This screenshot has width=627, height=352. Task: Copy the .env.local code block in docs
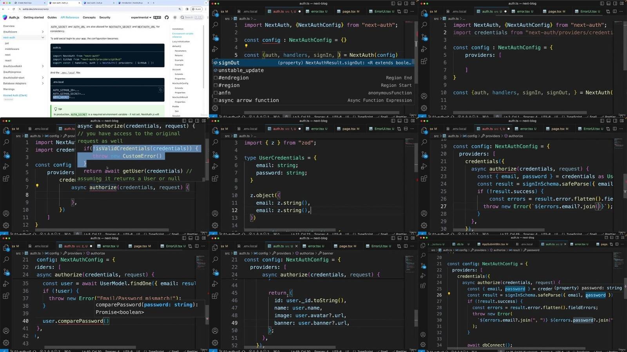[x=160, y=90]
